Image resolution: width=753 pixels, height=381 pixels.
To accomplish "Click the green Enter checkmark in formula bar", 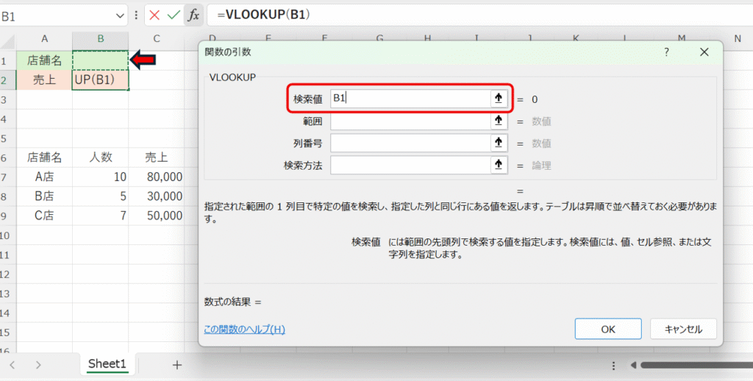I will coord(174,15).
